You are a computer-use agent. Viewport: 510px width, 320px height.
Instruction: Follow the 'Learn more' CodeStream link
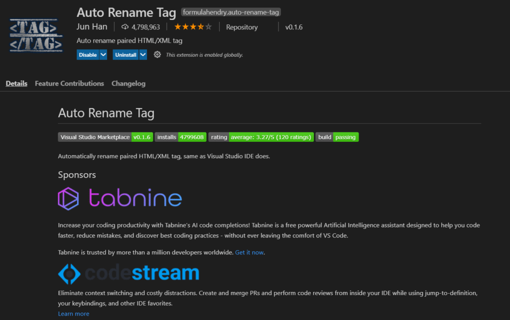(x=74, y=314)
